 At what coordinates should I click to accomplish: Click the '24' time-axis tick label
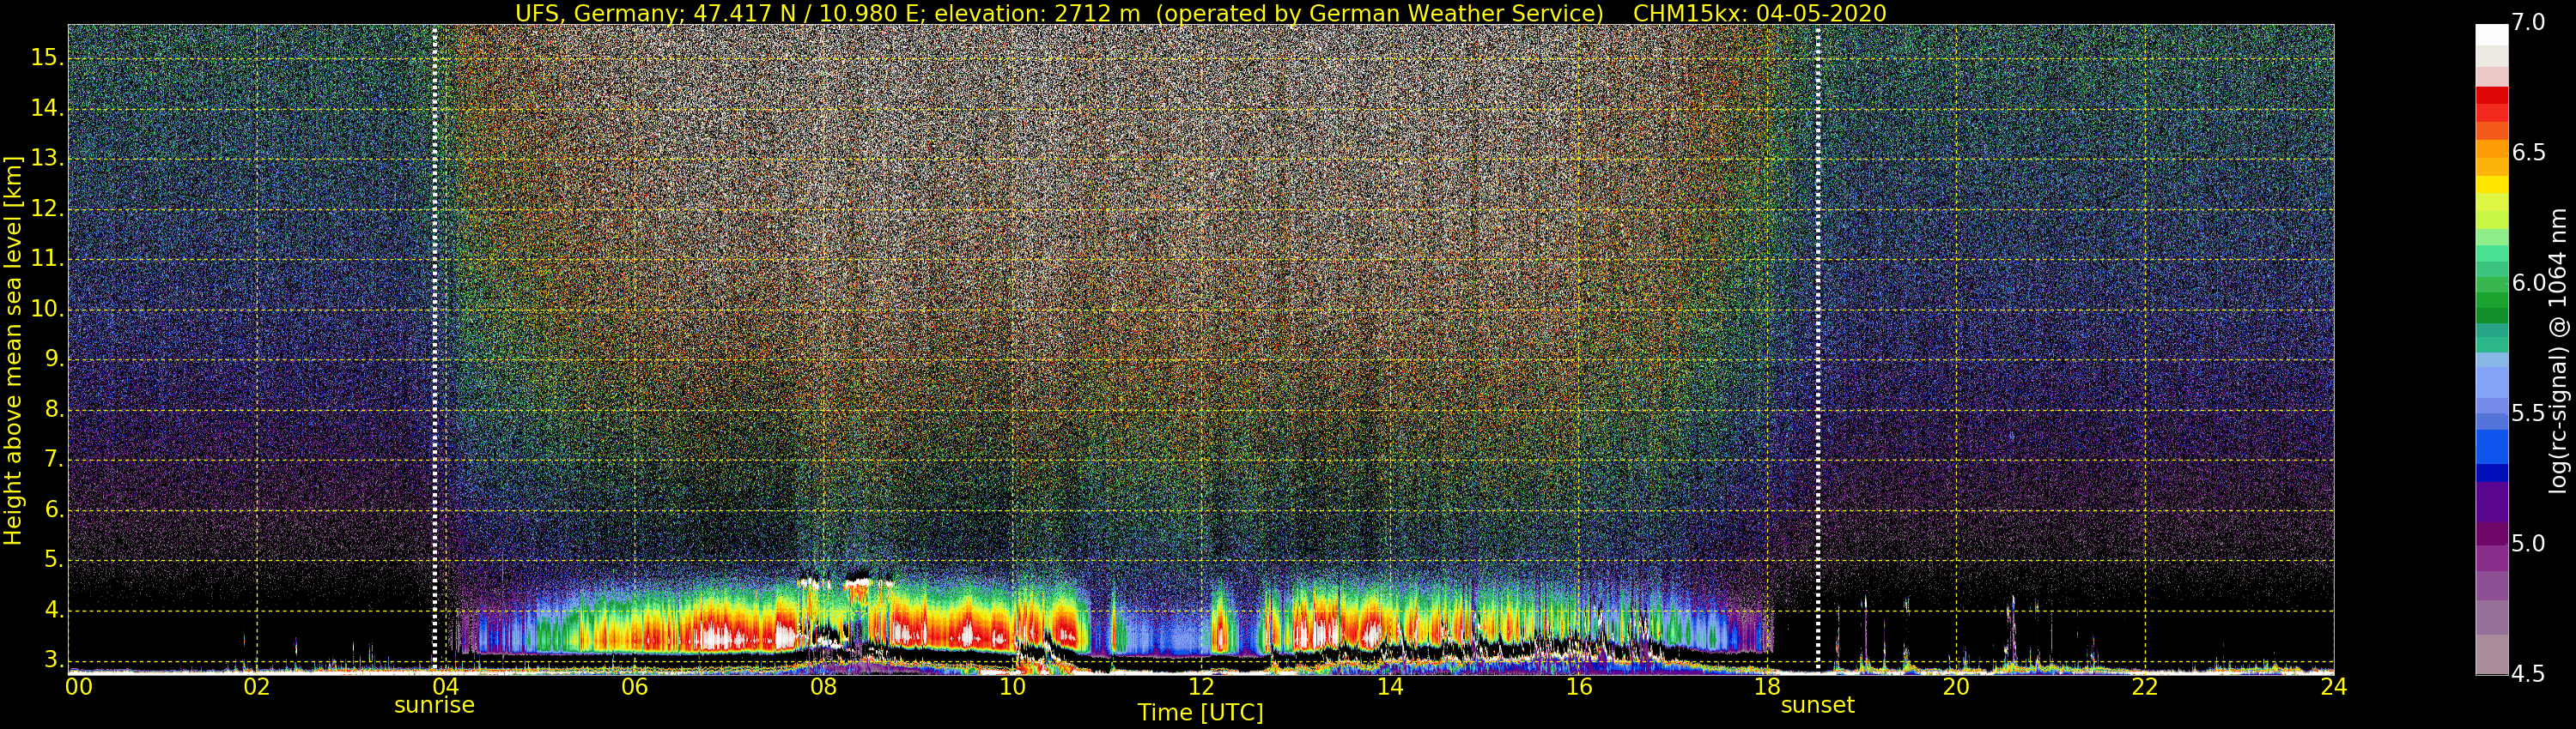coord(2334,687)
